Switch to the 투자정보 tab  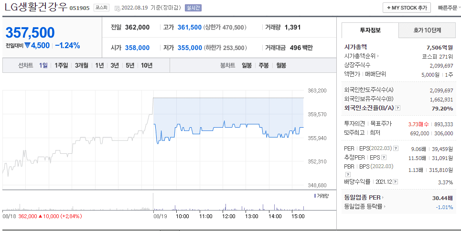[370, 30]
